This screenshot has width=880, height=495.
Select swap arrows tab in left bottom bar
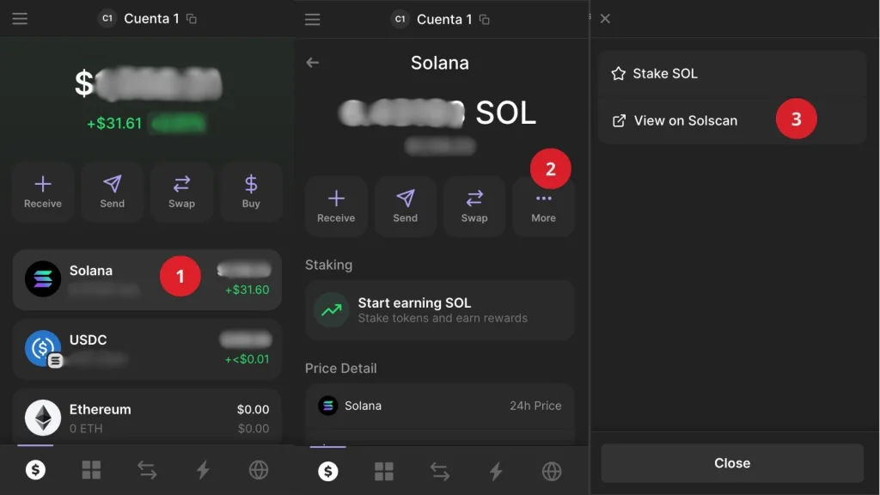tap(147, 470)
